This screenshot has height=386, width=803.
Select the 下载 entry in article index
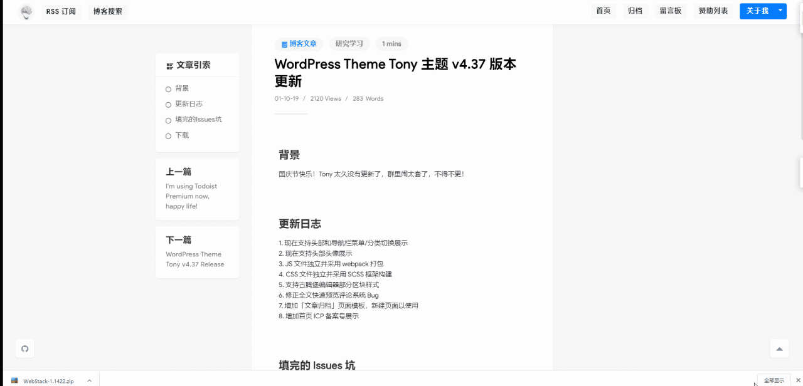coord(181,135)
